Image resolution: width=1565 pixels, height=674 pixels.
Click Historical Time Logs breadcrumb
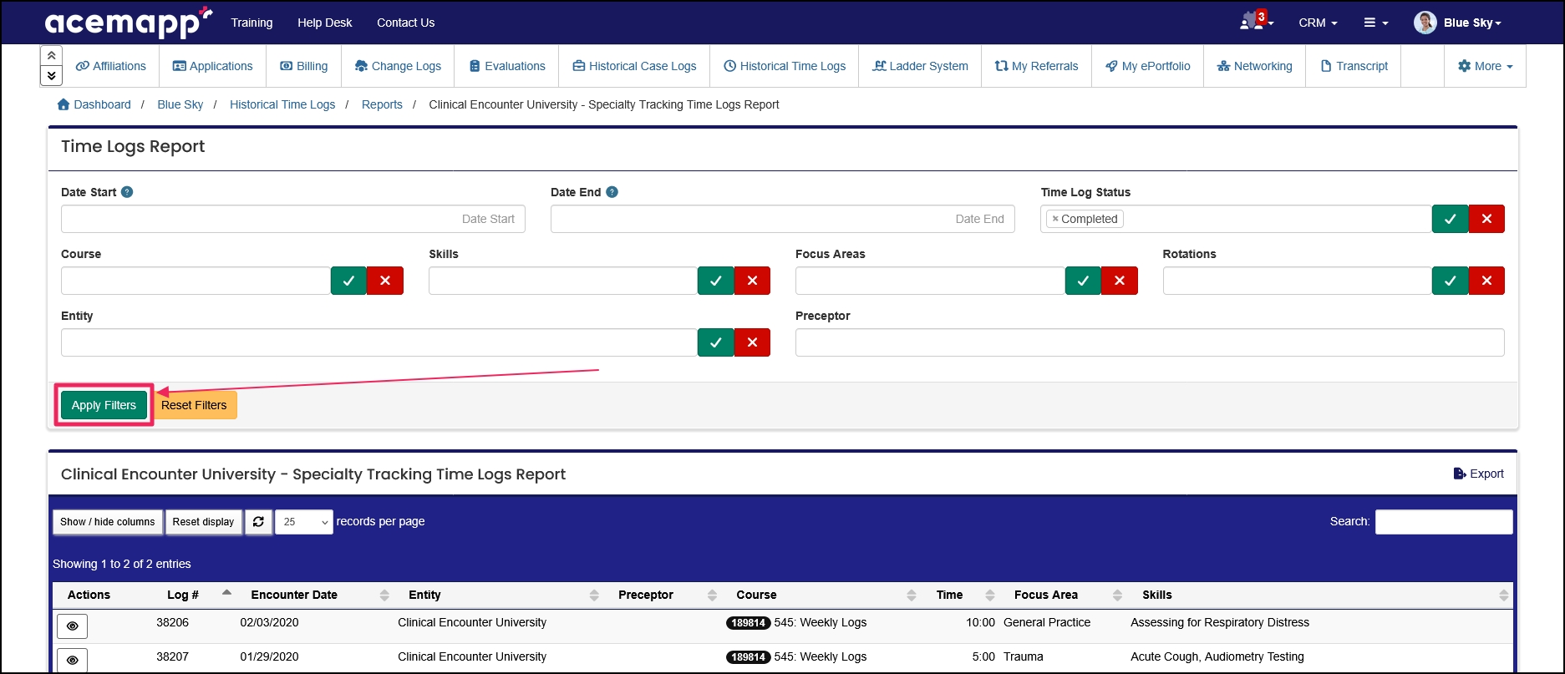coord(282,104)
